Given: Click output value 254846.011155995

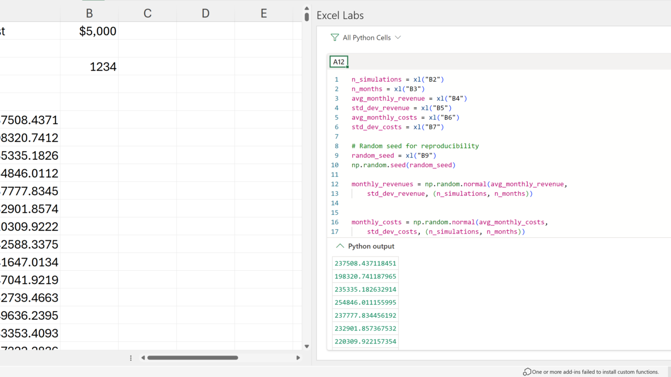Looking at the screenshot, I should [365, 303].
